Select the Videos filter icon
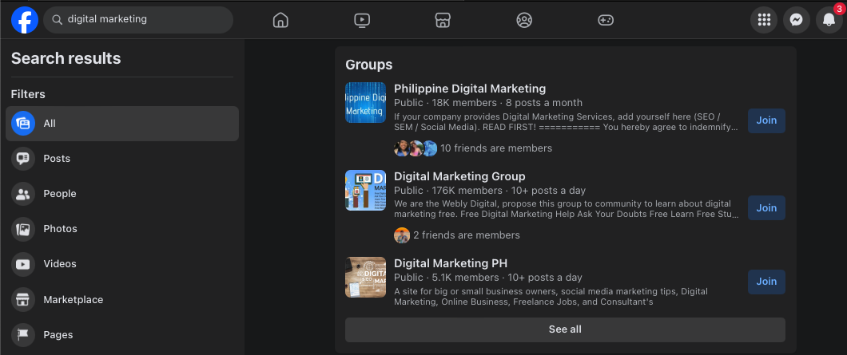The image size is (847, 355). (x=23, y=264)
